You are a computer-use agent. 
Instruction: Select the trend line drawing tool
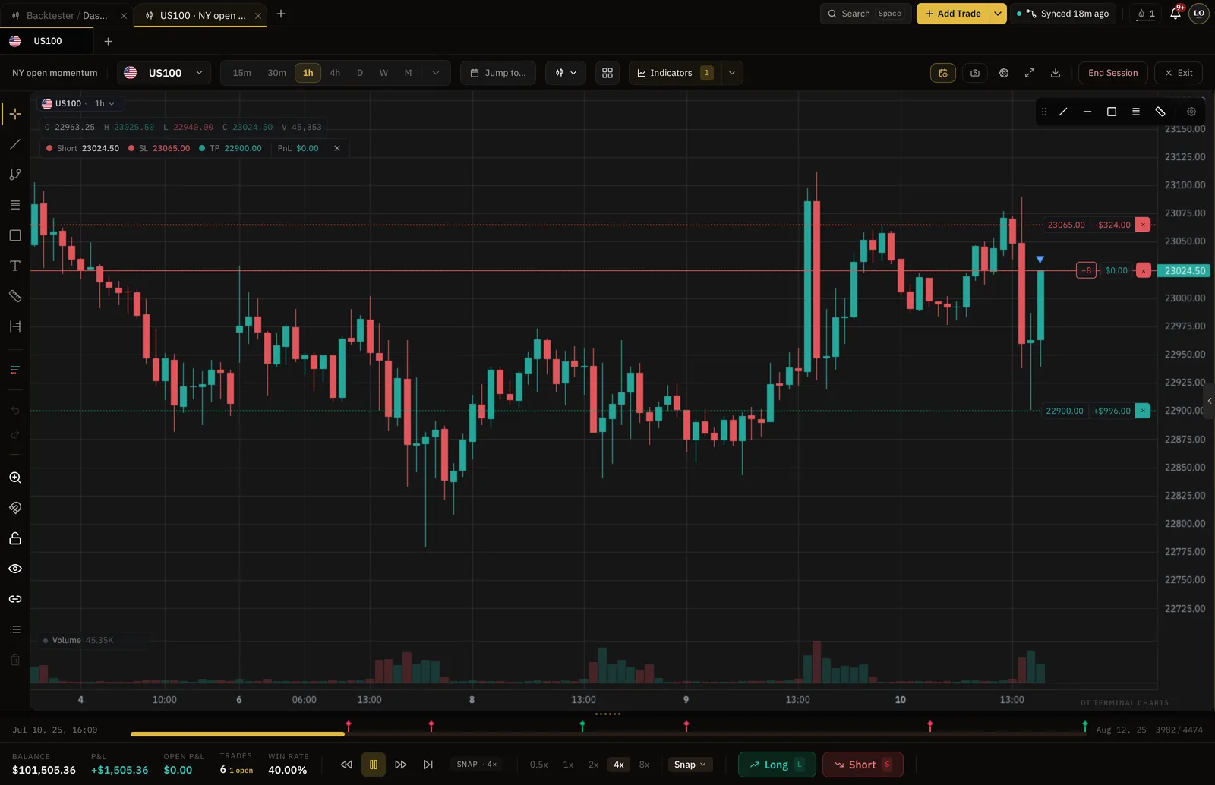click(x=14, y=144)
